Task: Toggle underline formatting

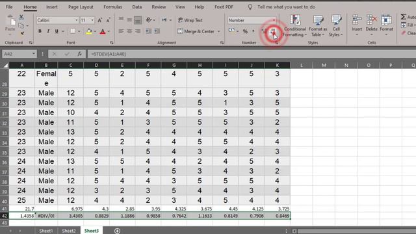Action: [57, 31]
